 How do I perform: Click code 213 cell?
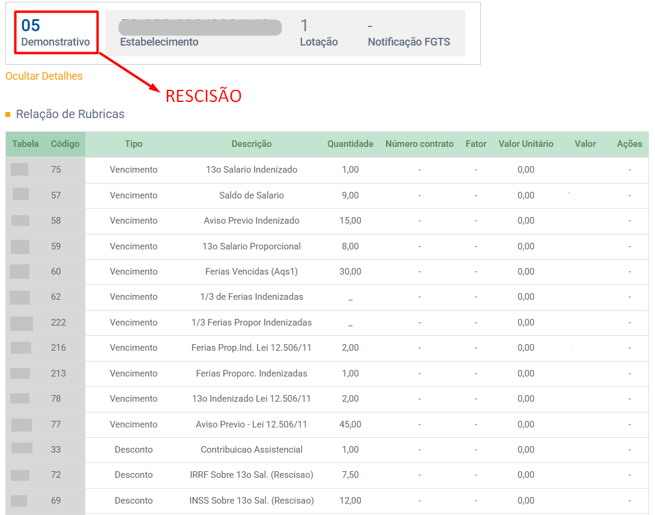pyautogui.click(x=58, y=374)
